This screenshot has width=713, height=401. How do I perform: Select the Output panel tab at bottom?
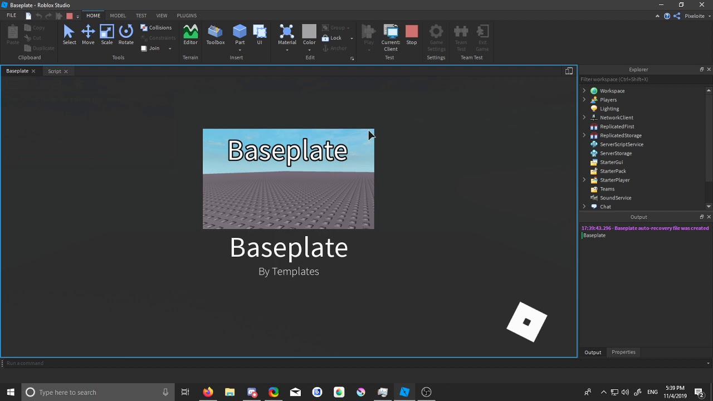[593, 353]
